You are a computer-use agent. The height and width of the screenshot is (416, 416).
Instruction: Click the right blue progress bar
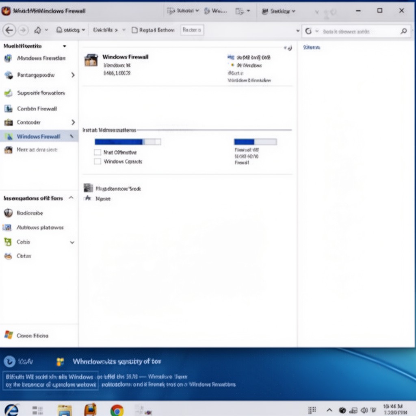point(256,142)
